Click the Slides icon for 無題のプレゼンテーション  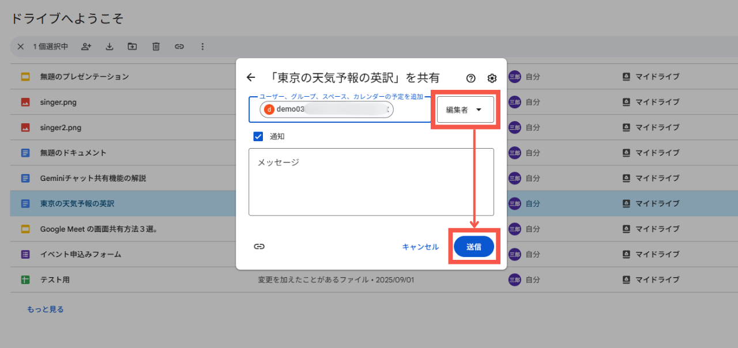tap(25, 77)
